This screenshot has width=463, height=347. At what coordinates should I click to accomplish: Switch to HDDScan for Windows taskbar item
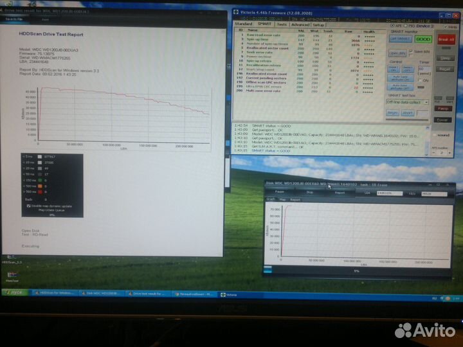tap(55, 293)
